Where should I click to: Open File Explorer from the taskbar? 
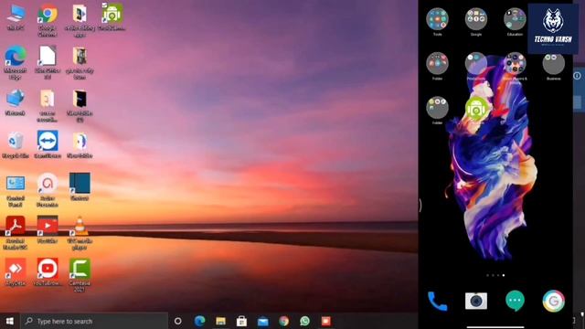tap(220, 321)
